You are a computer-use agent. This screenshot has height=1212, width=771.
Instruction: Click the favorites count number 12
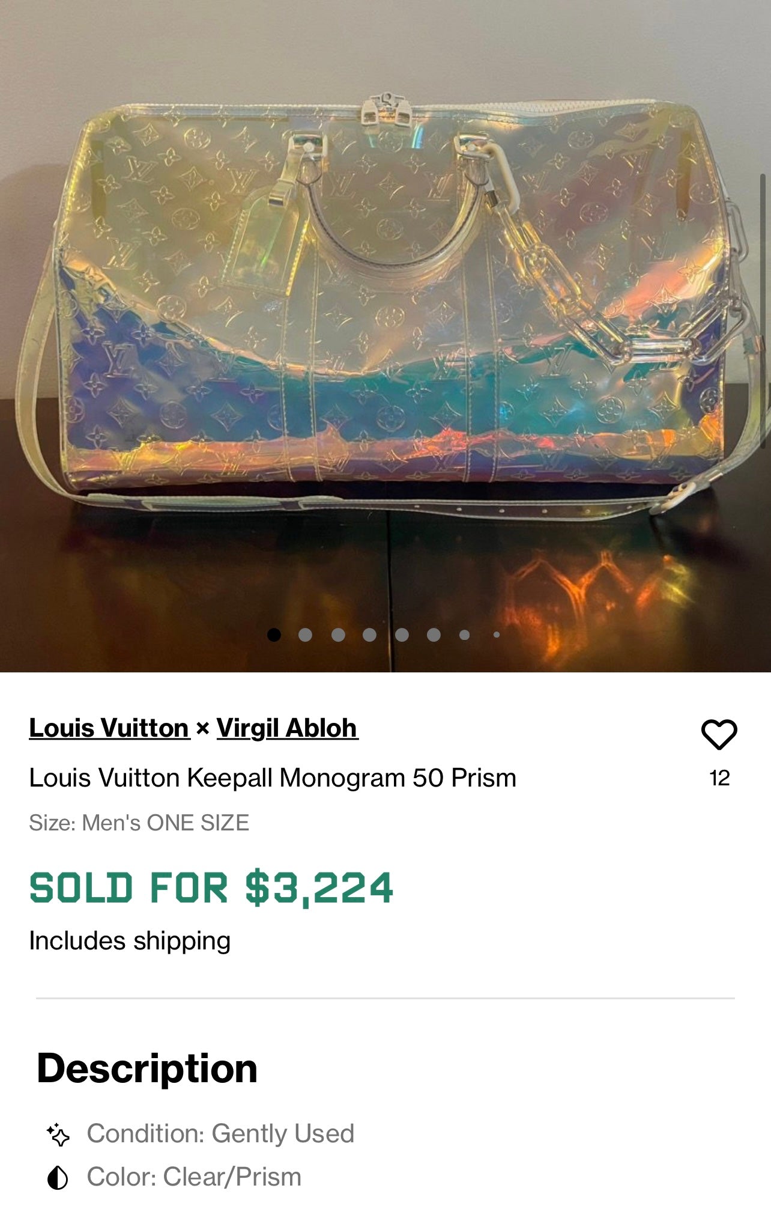719,778
